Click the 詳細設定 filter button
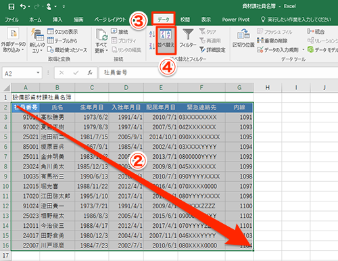Image resolution: width=338 pixels, height=261 pixels. 212,49
